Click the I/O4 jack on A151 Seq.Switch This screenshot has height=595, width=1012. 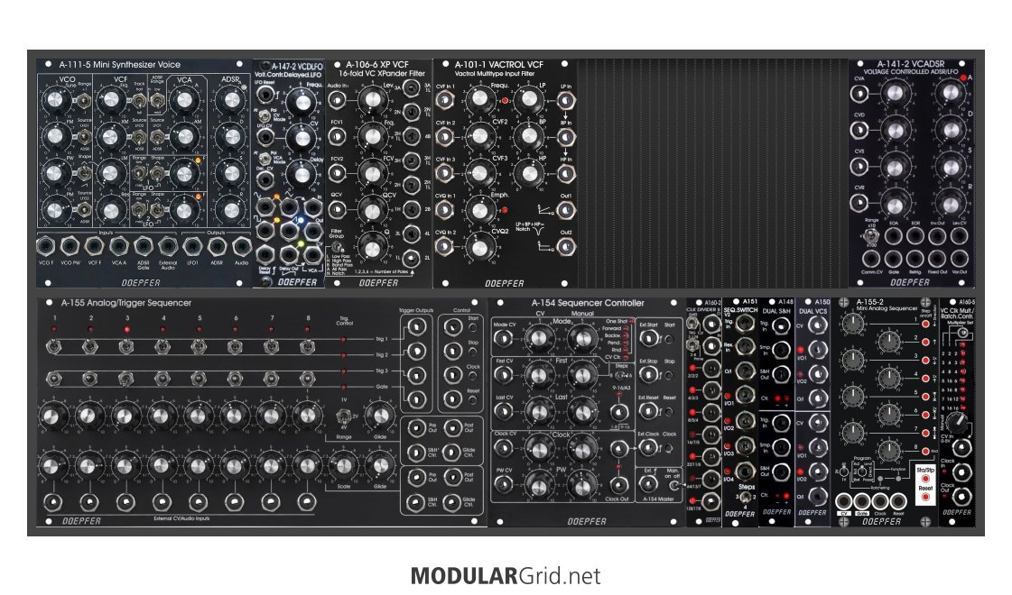(x=745, y=472)
